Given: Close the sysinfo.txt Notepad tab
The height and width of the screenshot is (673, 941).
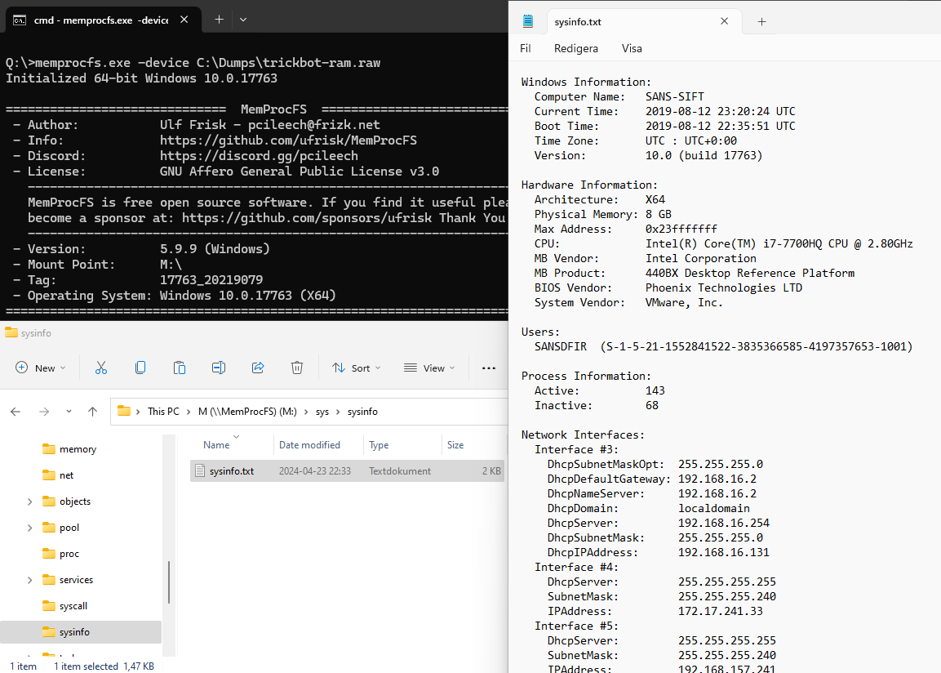Looking at the screenshot, I should pos(725,21).
